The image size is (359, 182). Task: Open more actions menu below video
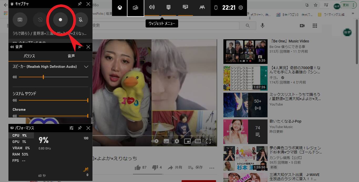pyautogui.click(x=212, y=168)
